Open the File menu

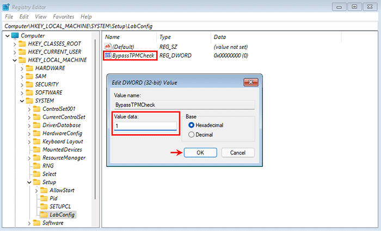pos(9,17)
